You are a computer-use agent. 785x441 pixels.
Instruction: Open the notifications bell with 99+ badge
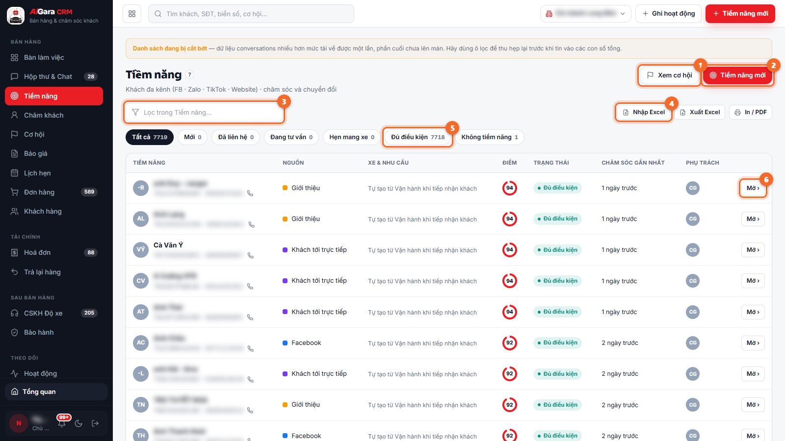(x=62, y=423)
